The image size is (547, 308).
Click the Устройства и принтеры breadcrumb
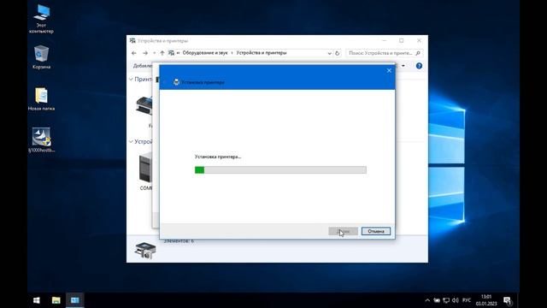pos(262,53)
